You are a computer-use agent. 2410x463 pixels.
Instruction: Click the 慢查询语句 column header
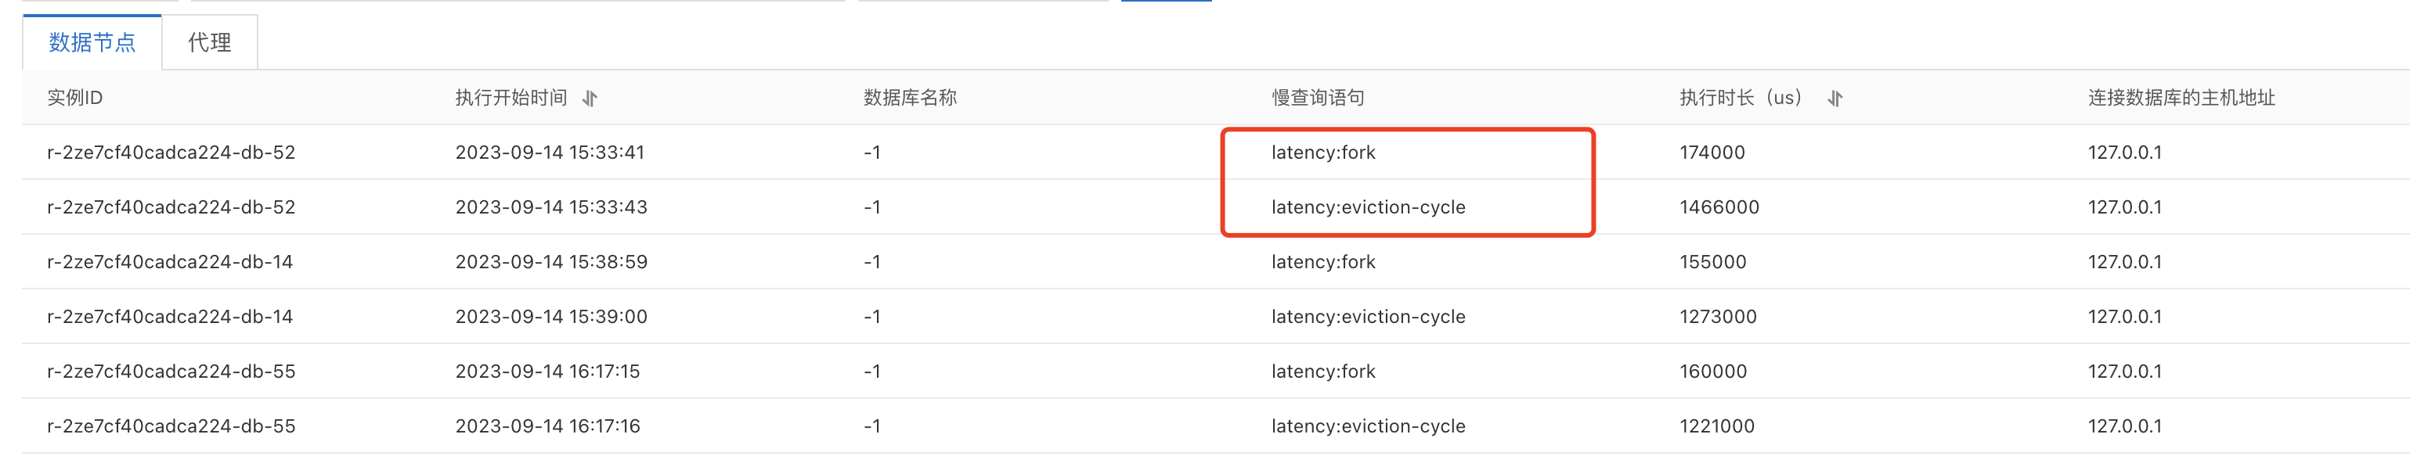pyautogui.click(x=1317, y=97)
